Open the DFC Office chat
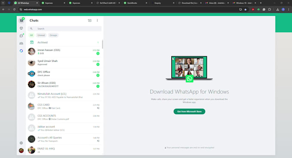 (x=64, y=73)
